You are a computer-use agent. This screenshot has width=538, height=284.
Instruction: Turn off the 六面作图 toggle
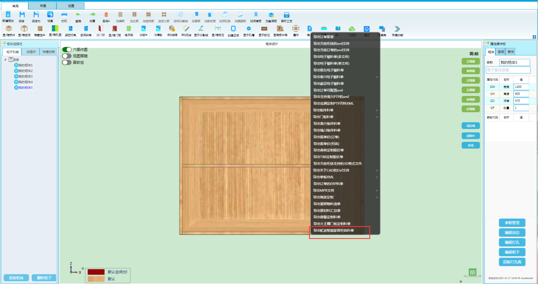point(67,50)
